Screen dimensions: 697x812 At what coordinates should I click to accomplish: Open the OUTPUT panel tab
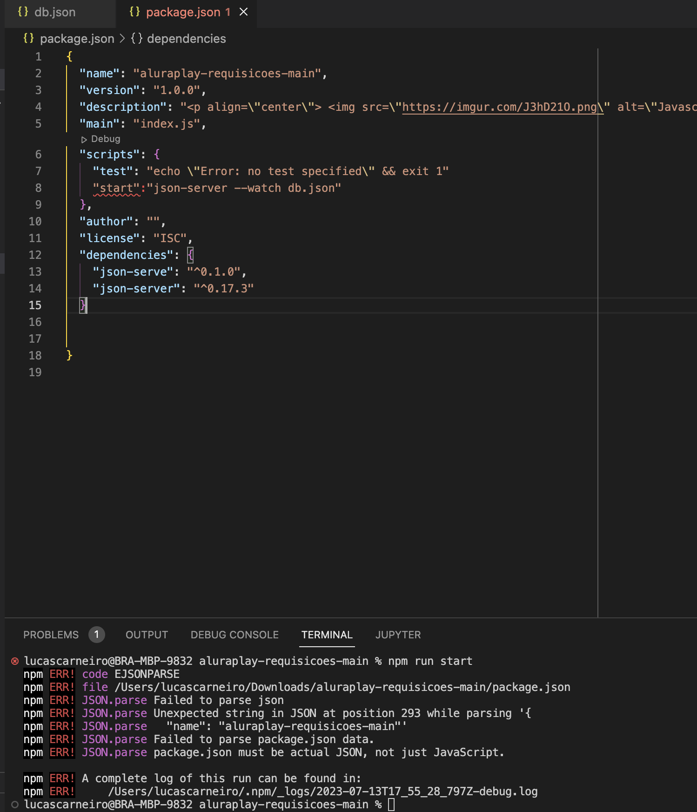147,635
